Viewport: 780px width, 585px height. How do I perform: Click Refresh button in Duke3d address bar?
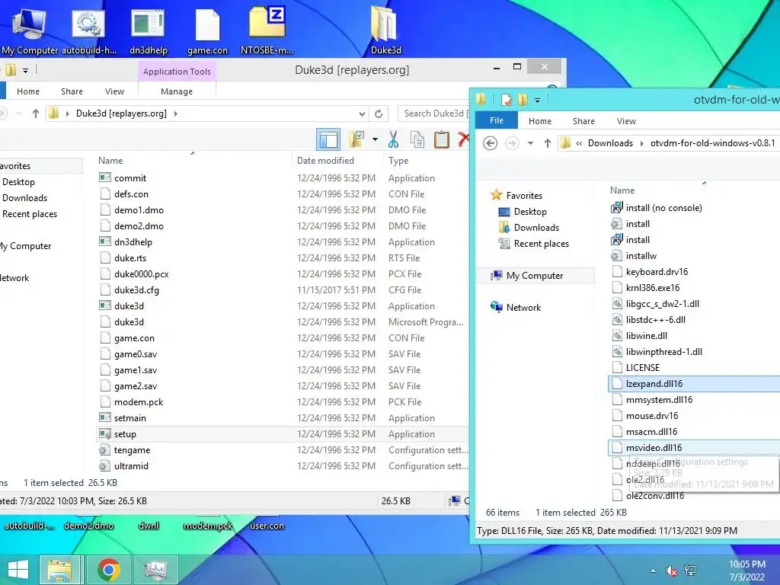379,114
